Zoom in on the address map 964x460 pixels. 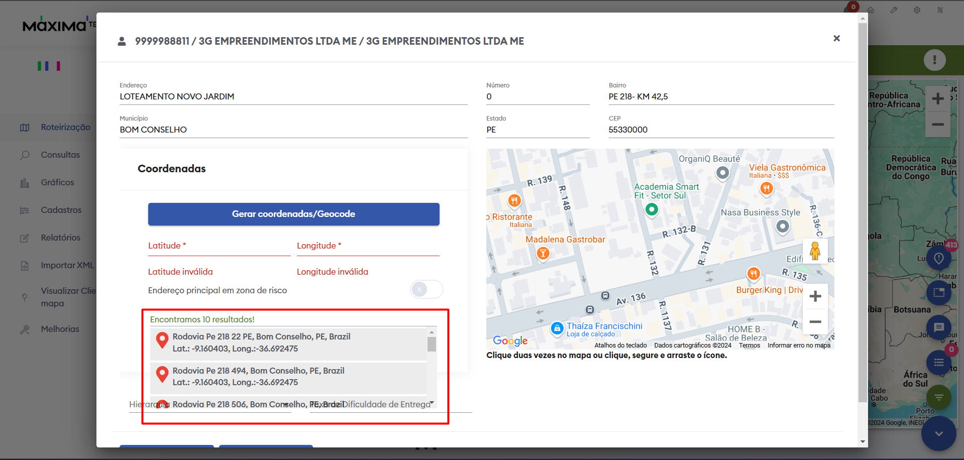point(815,296)
